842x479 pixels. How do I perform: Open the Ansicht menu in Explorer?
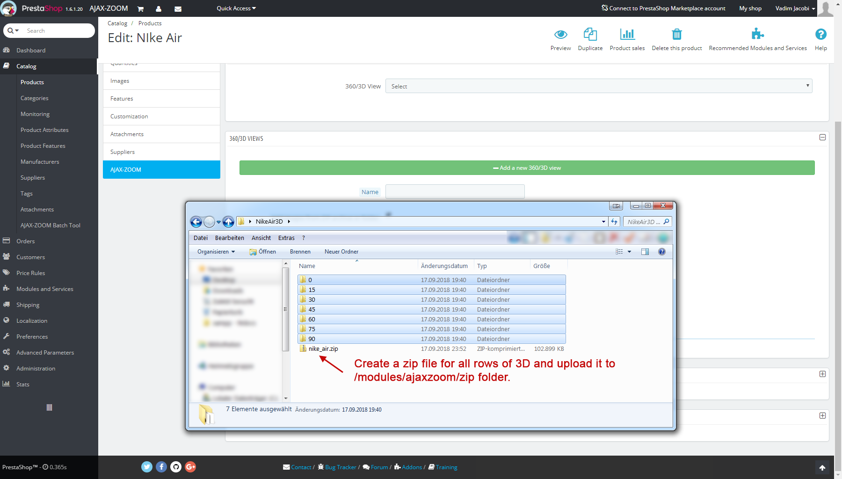[x=261, y=238]
